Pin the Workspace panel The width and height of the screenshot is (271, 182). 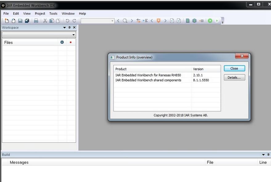click(69, 28)
